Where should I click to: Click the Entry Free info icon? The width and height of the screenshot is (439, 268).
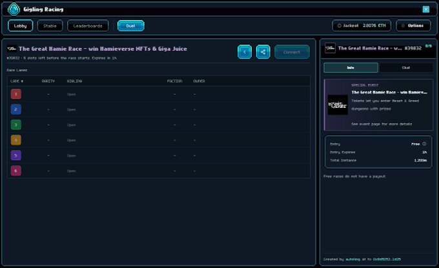coord(424,143)
